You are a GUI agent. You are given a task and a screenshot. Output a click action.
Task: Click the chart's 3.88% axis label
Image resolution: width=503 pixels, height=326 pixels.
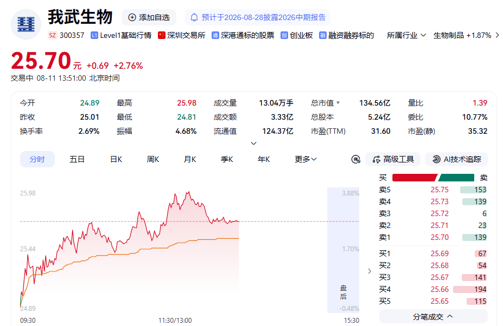(351, 193)
